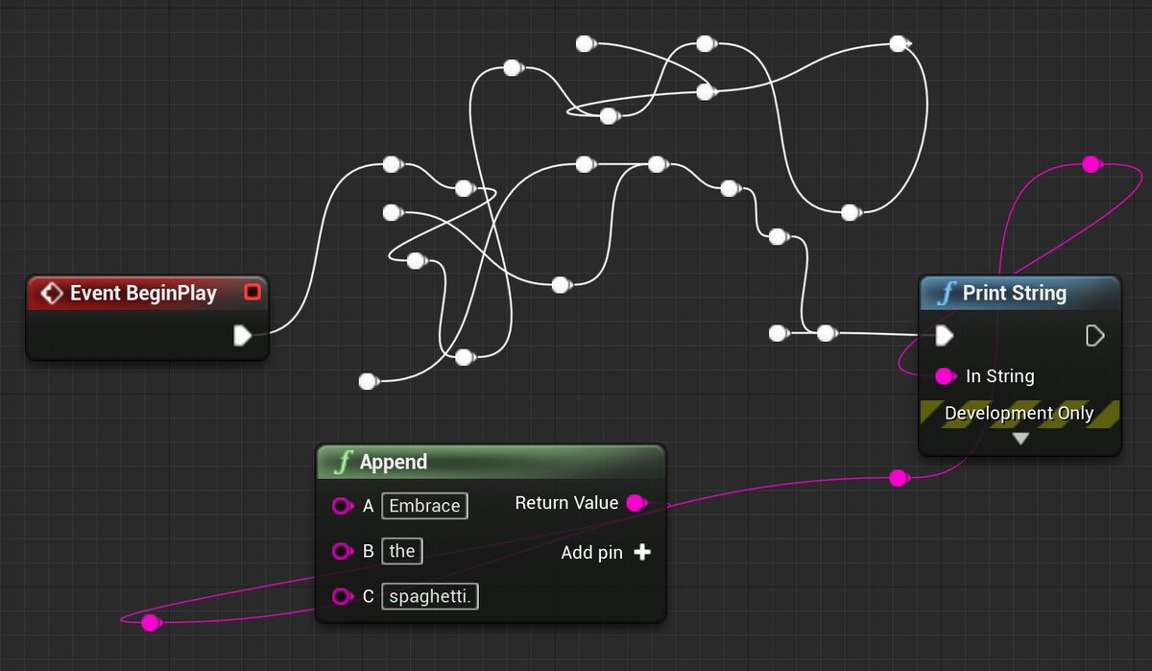Click the Append input pin C
Image resolution: width=1152 pixels, height=671 pixels.
pyautogui.click(x=343, y=597)
